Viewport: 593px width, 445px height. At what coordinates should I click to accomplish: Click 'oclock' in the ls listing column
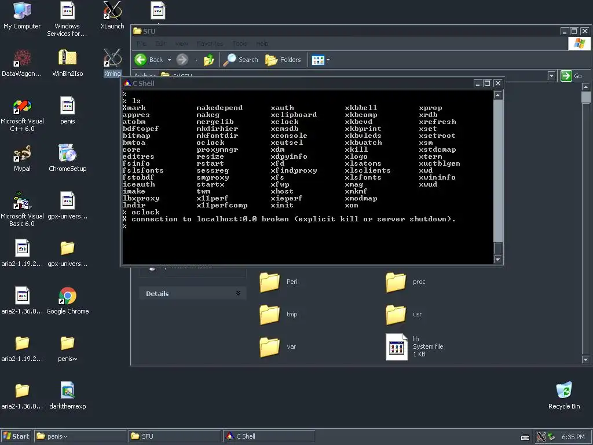click(x=210, y=143)
